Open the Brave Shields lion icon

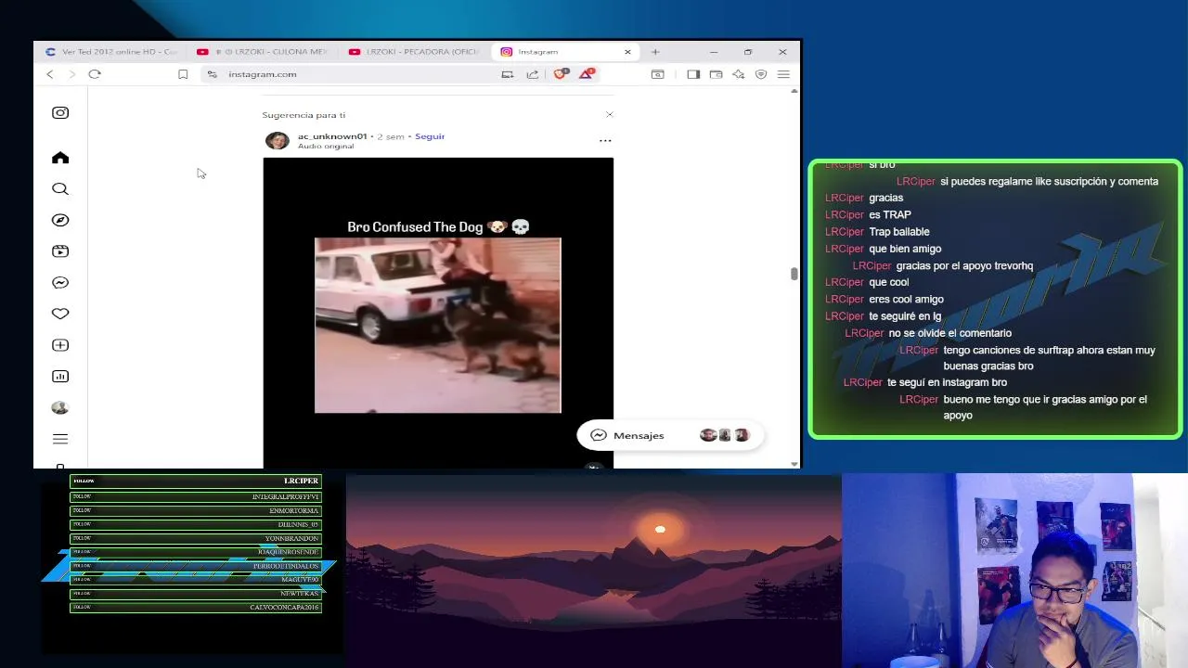click(560, 73)
